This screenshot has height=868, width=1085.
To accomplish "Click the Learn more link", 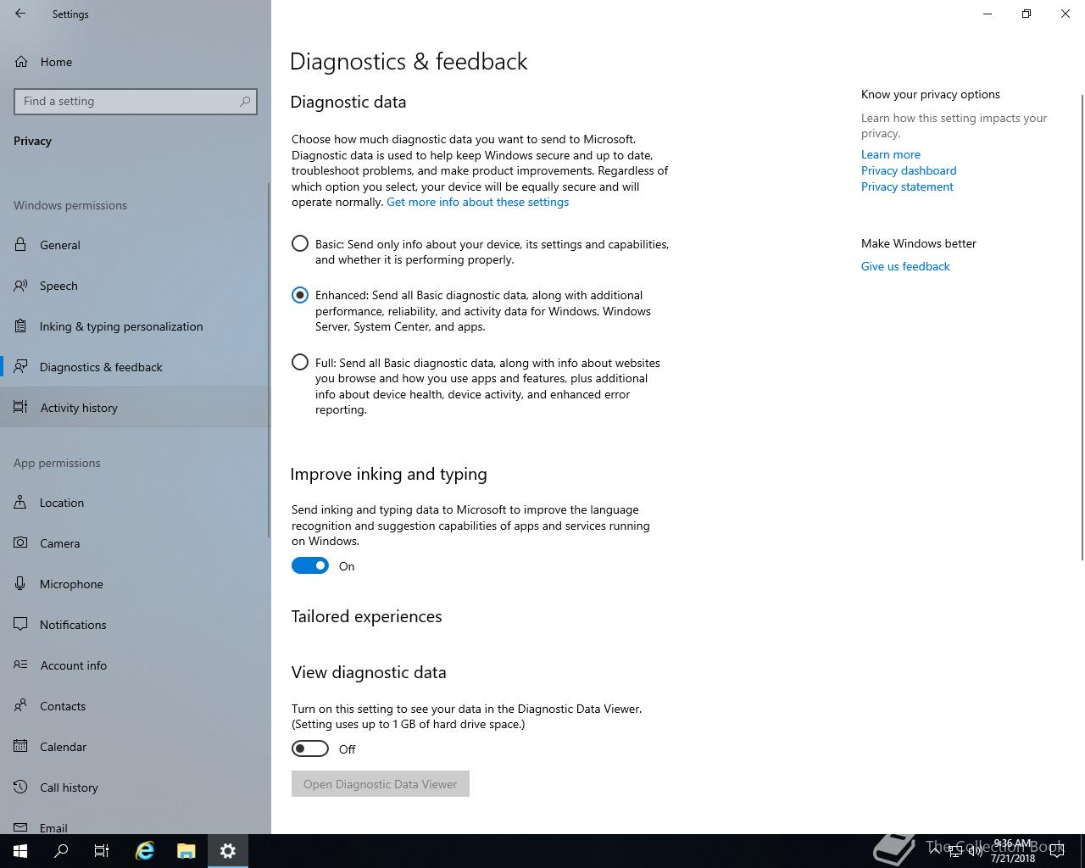I will (x=890, y=154).
